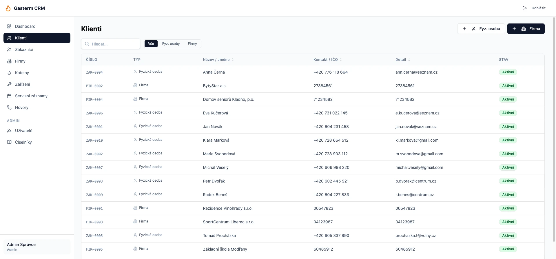The width and height of the screenshot is (556, 259).
Task: Focus the Hledat search field
Action: [111, 44]
